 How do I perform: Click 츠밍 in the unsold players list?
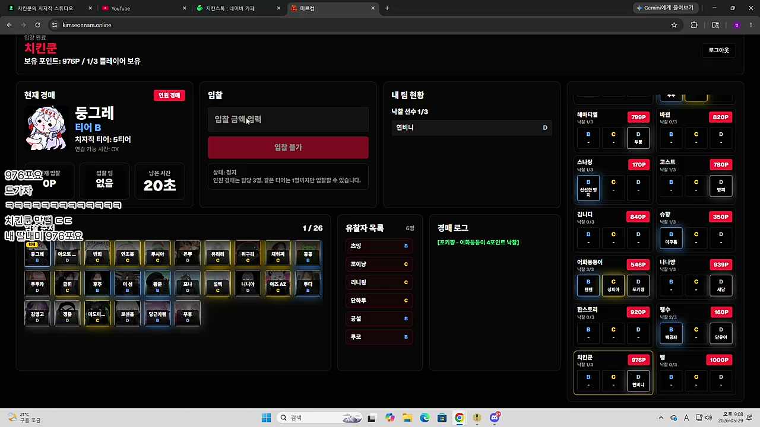(379, 246)
